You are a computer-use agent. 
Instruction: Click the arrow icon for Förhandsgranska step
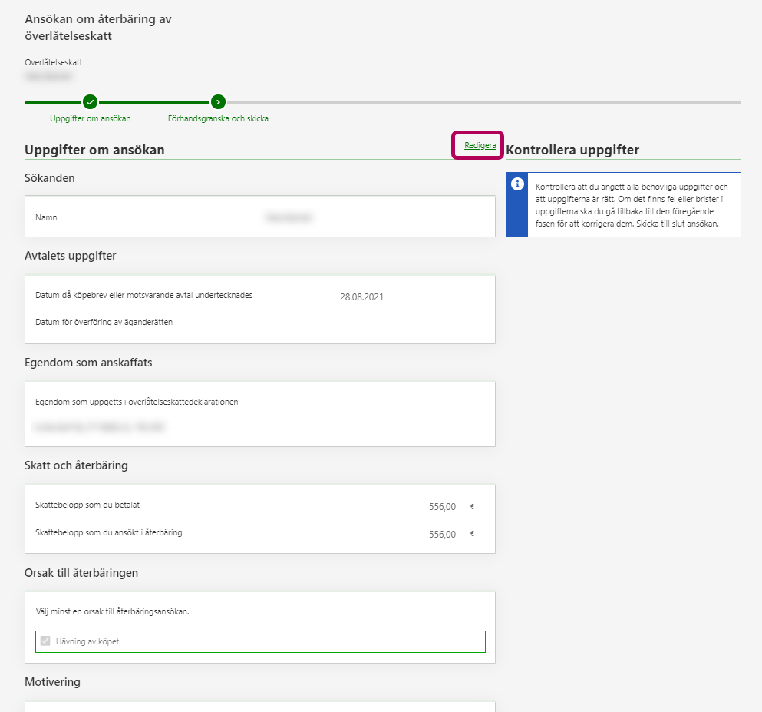click(x=218, y=101)
